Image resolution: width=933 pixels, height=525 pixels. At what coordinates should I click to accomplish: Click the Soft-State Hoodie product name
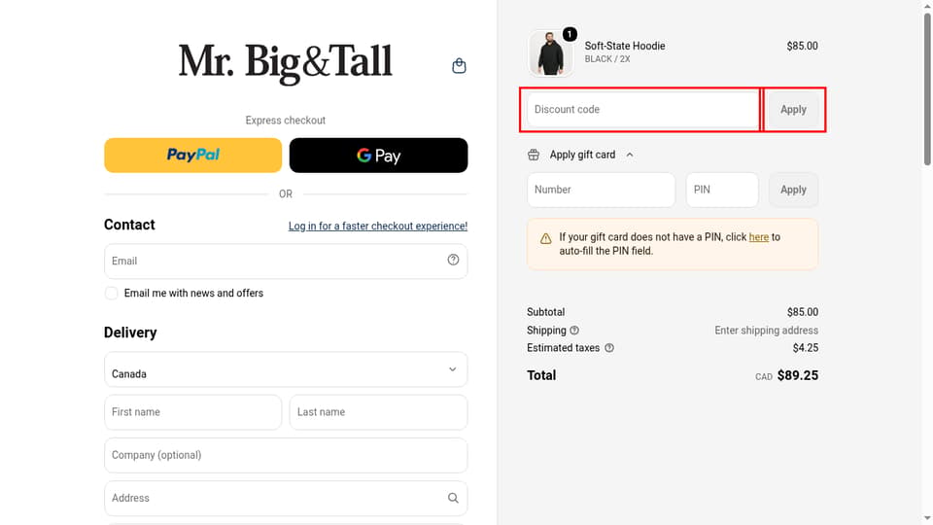[625, 46]
